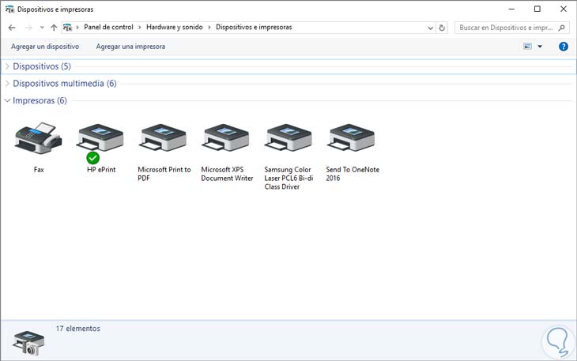The height and width of the screenshot is (361, 577).
Task: Open the help question mark icon
Action: [x=563, y=47]
